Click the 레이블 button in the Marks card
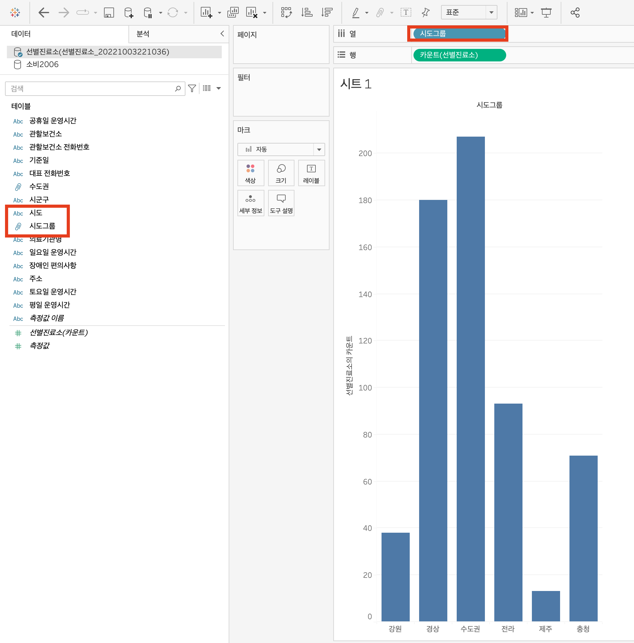Screen dimensions: 634x643 coord(311,173)
